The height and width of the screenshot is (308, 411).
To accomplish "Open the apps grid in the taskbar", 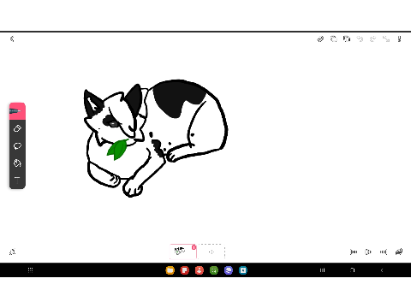I will [x=30, y=269].
